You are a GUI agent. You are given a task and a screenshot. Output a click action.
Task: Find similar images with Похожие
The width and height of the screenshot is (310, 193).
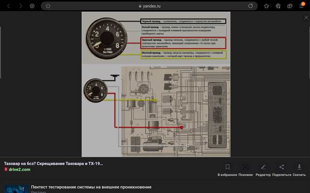[x=246, y=169]
